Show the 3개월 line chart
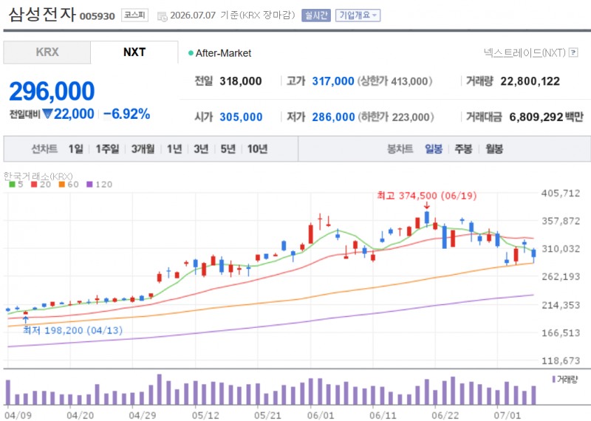The width and height of the screenshot is (591, 421). click(143, 149)
